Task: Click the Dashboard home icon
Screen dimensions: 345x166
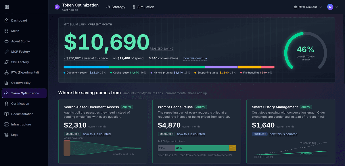Action: click(x=7, y=20)
